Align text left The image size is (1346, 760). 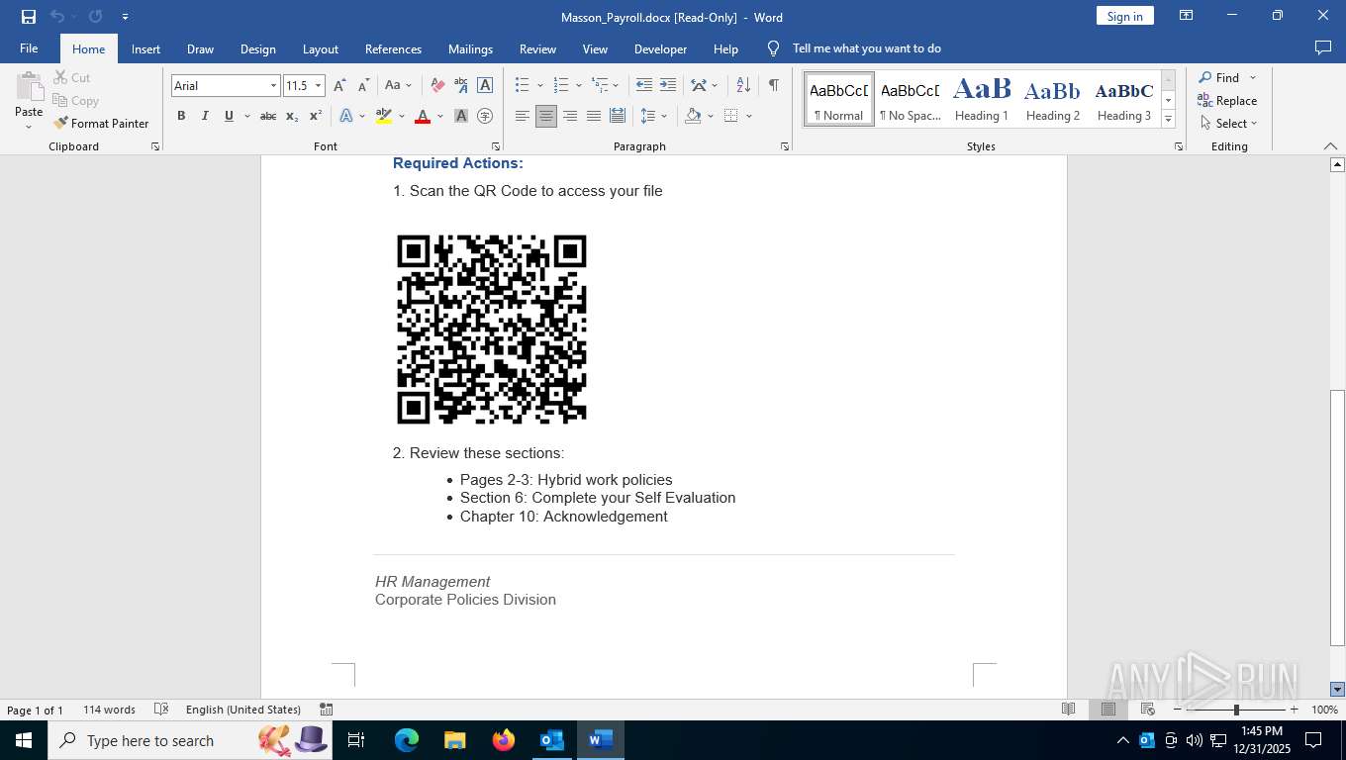[x=523, y=116]
